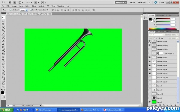
Task: Enable Show Transform Controls checkbox
Action: click(31, 10)
